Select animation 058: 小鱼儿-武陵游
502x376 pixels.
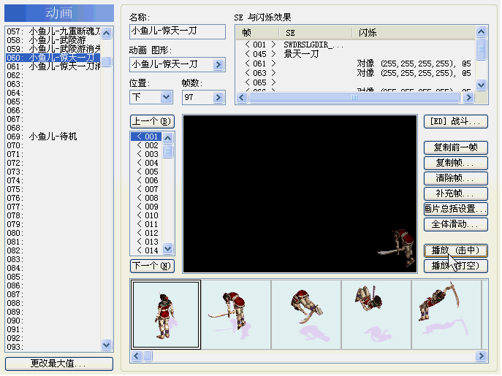pos(53,40)
